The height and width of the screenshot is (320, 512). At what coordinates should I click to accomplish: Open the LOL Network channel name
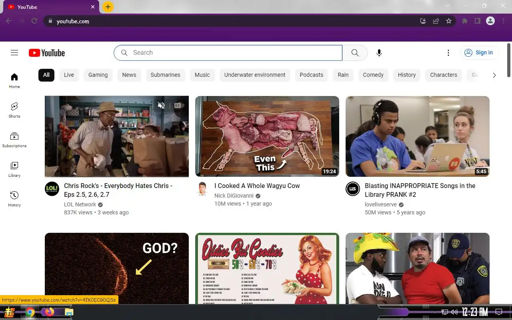[x=80, y=204]
